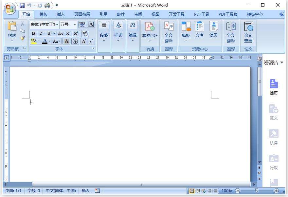The height and width of the screenshot is (197, 288).
Task: Expand the font color dropdown arrow
Action: coord(49,41)
